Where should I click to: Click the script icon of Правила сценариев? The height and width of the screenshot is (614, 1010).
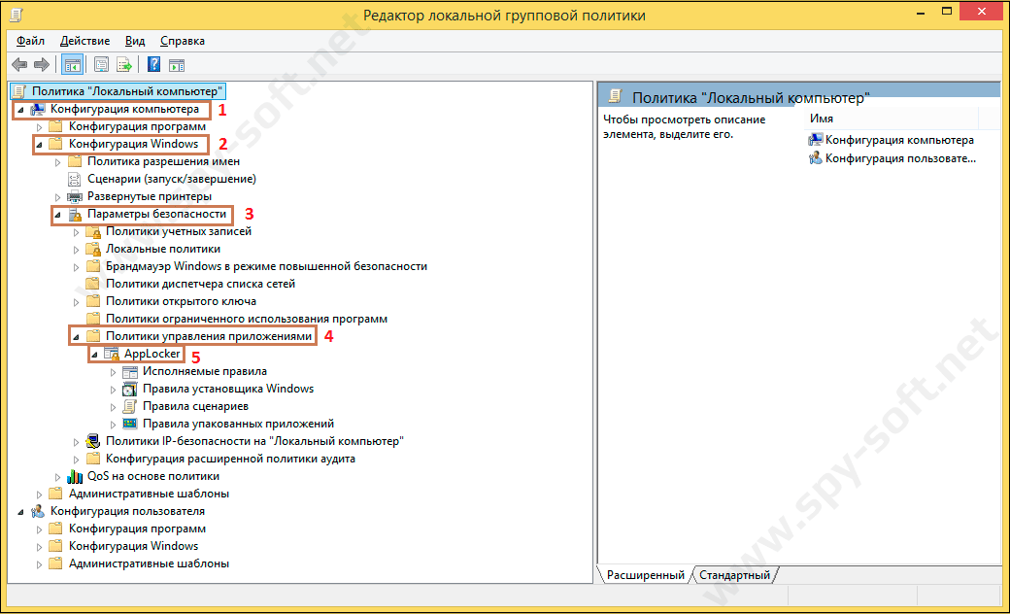coord(130,406)
